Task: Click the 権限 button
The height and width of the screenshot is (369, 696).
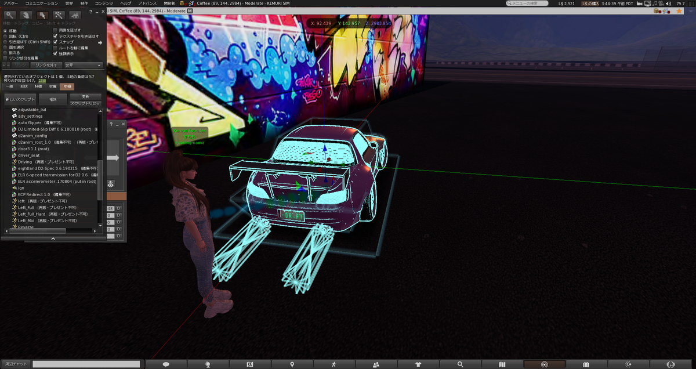Action: point(53,100)
